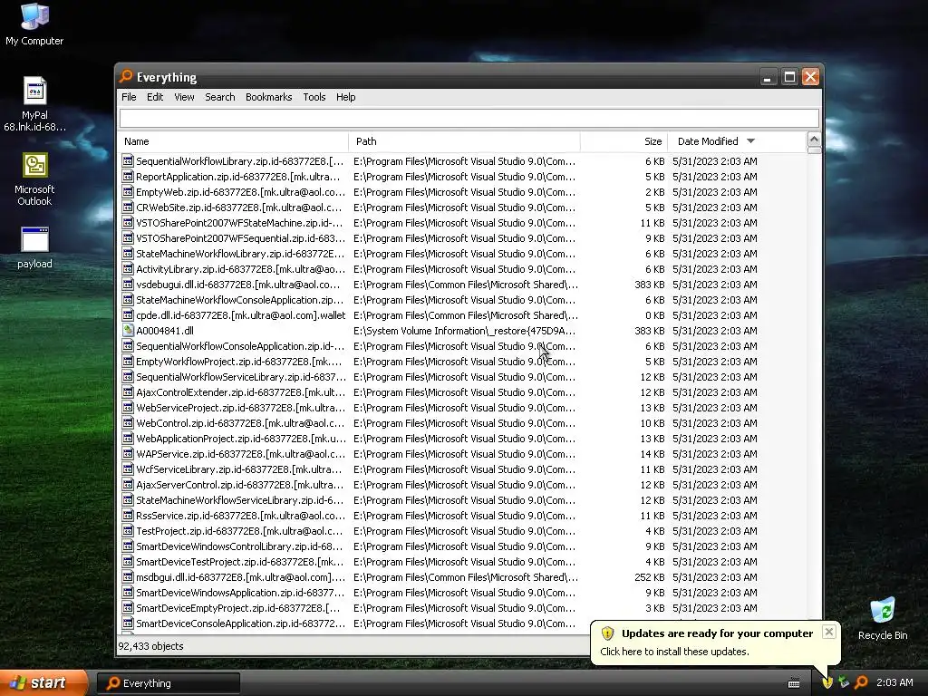This screenshot has width=928, height=696.
Task: Open the My Computer desktop icon
Action: [34, 24]
